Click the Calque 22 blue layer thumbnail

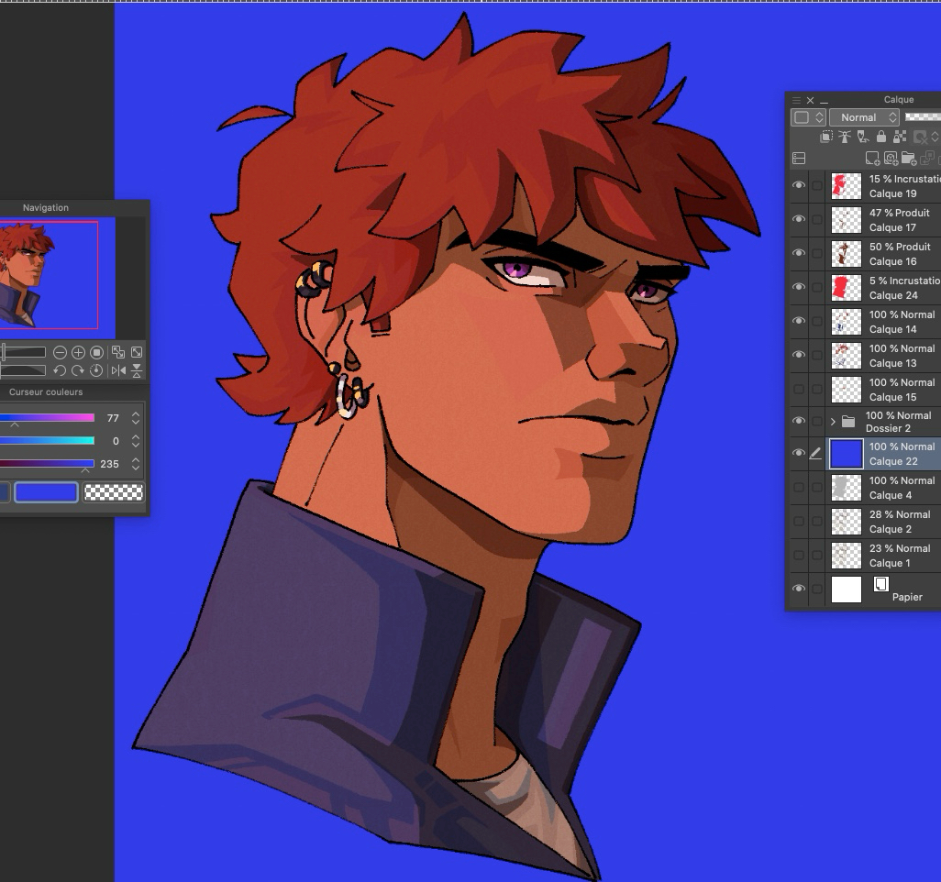[x=846, y=454]
